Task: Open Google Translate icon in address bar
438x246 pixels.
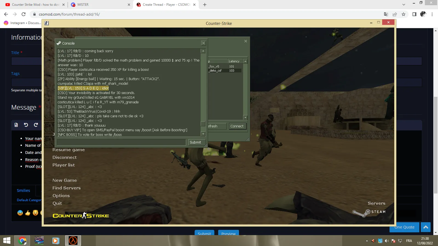Action: click(x=386, y=14)
